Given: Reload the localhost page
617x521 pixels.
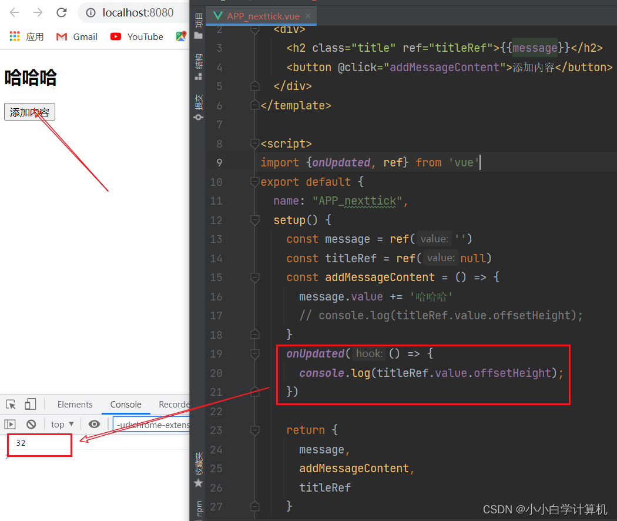Looking at the screenshot, I should [x=61, y=12].
